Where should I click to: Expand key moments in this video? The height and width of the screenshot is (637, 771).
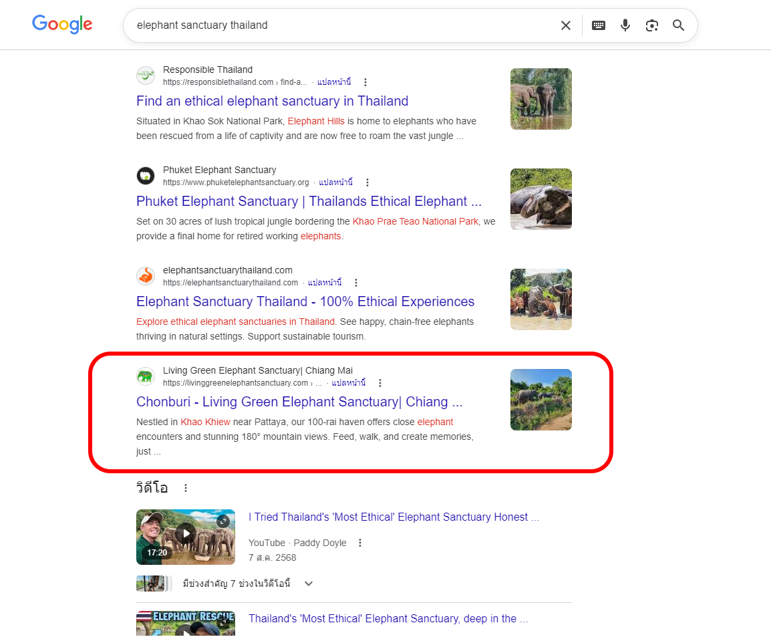(x=309, y=584)
